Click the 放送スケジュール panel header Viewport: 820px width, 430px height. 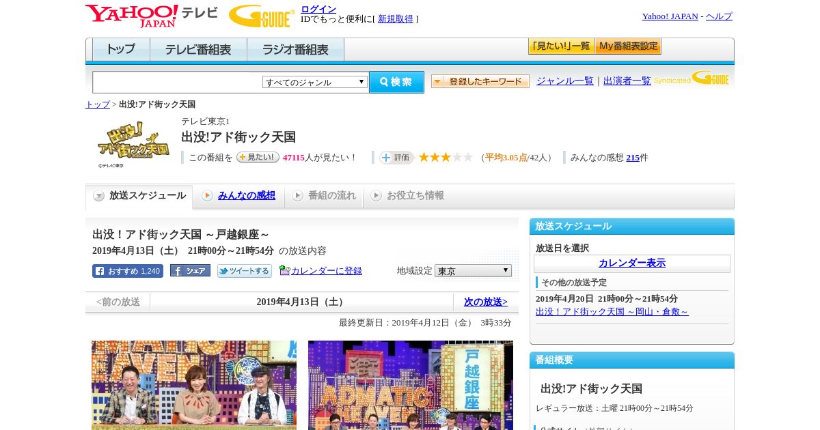632,227
